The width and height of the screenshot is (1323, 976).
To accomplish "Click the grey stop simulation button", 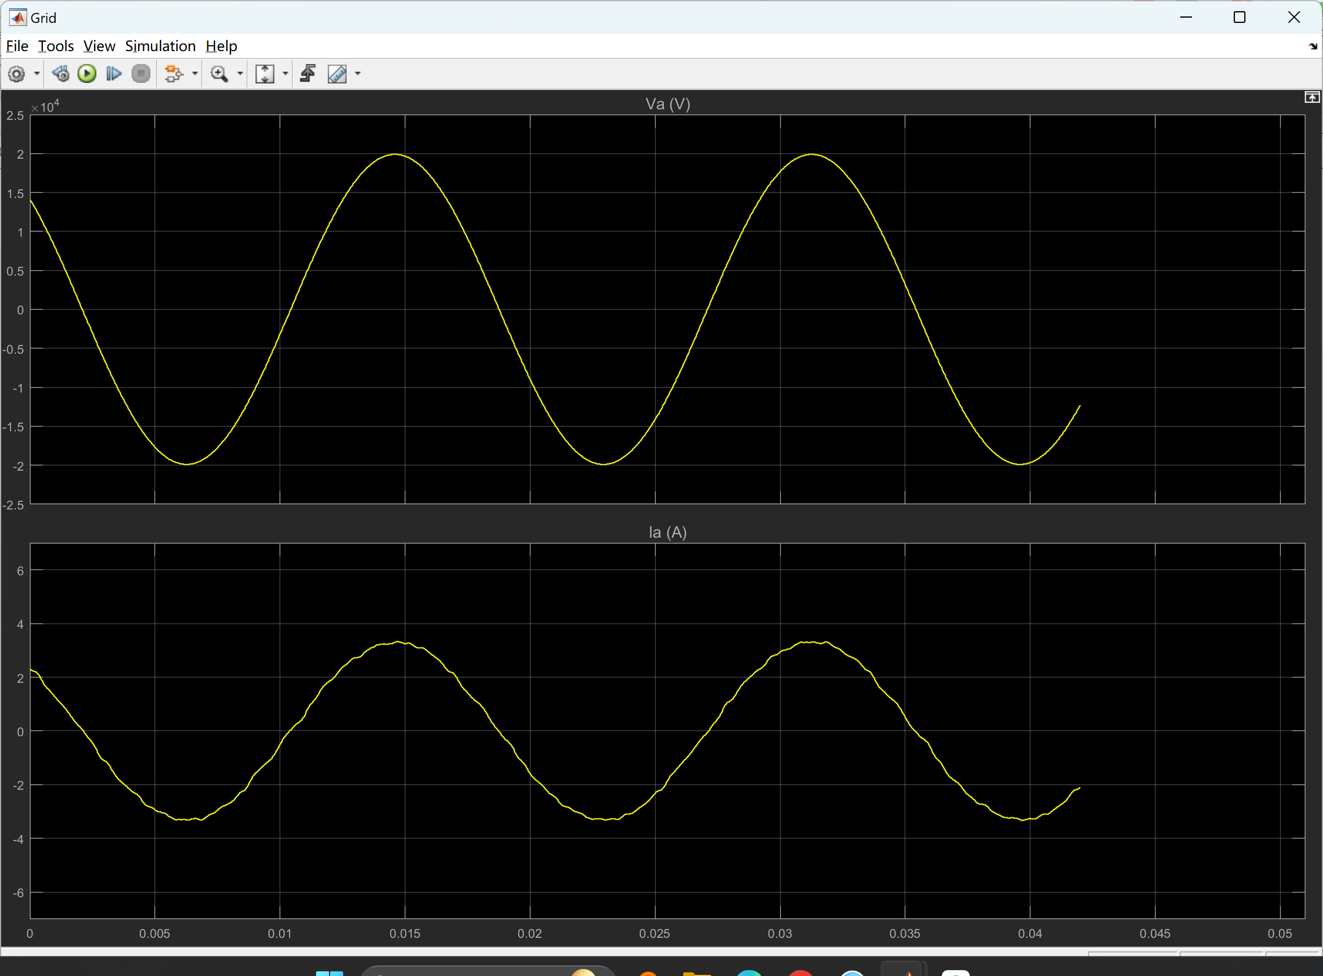I will coord(140,74).
